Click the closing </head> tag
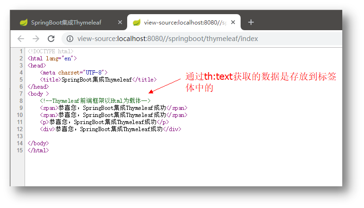The image size is (364, 208). pos(38,87)
